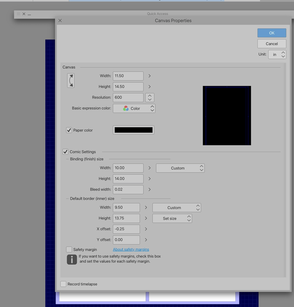Confirm with the OK button

click(272, 33)
